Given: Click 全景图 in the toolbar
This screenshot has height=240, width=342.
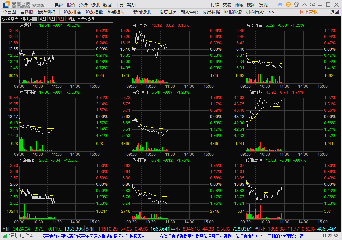Looking at the screenshot, I should tap(10, 12).
